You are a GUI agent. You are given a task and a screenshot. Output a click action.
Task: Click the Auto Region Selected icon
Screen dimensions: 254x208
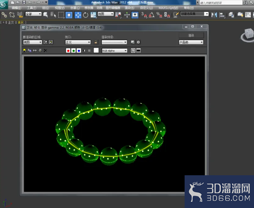pyautogui.click(x=51, y=42)
